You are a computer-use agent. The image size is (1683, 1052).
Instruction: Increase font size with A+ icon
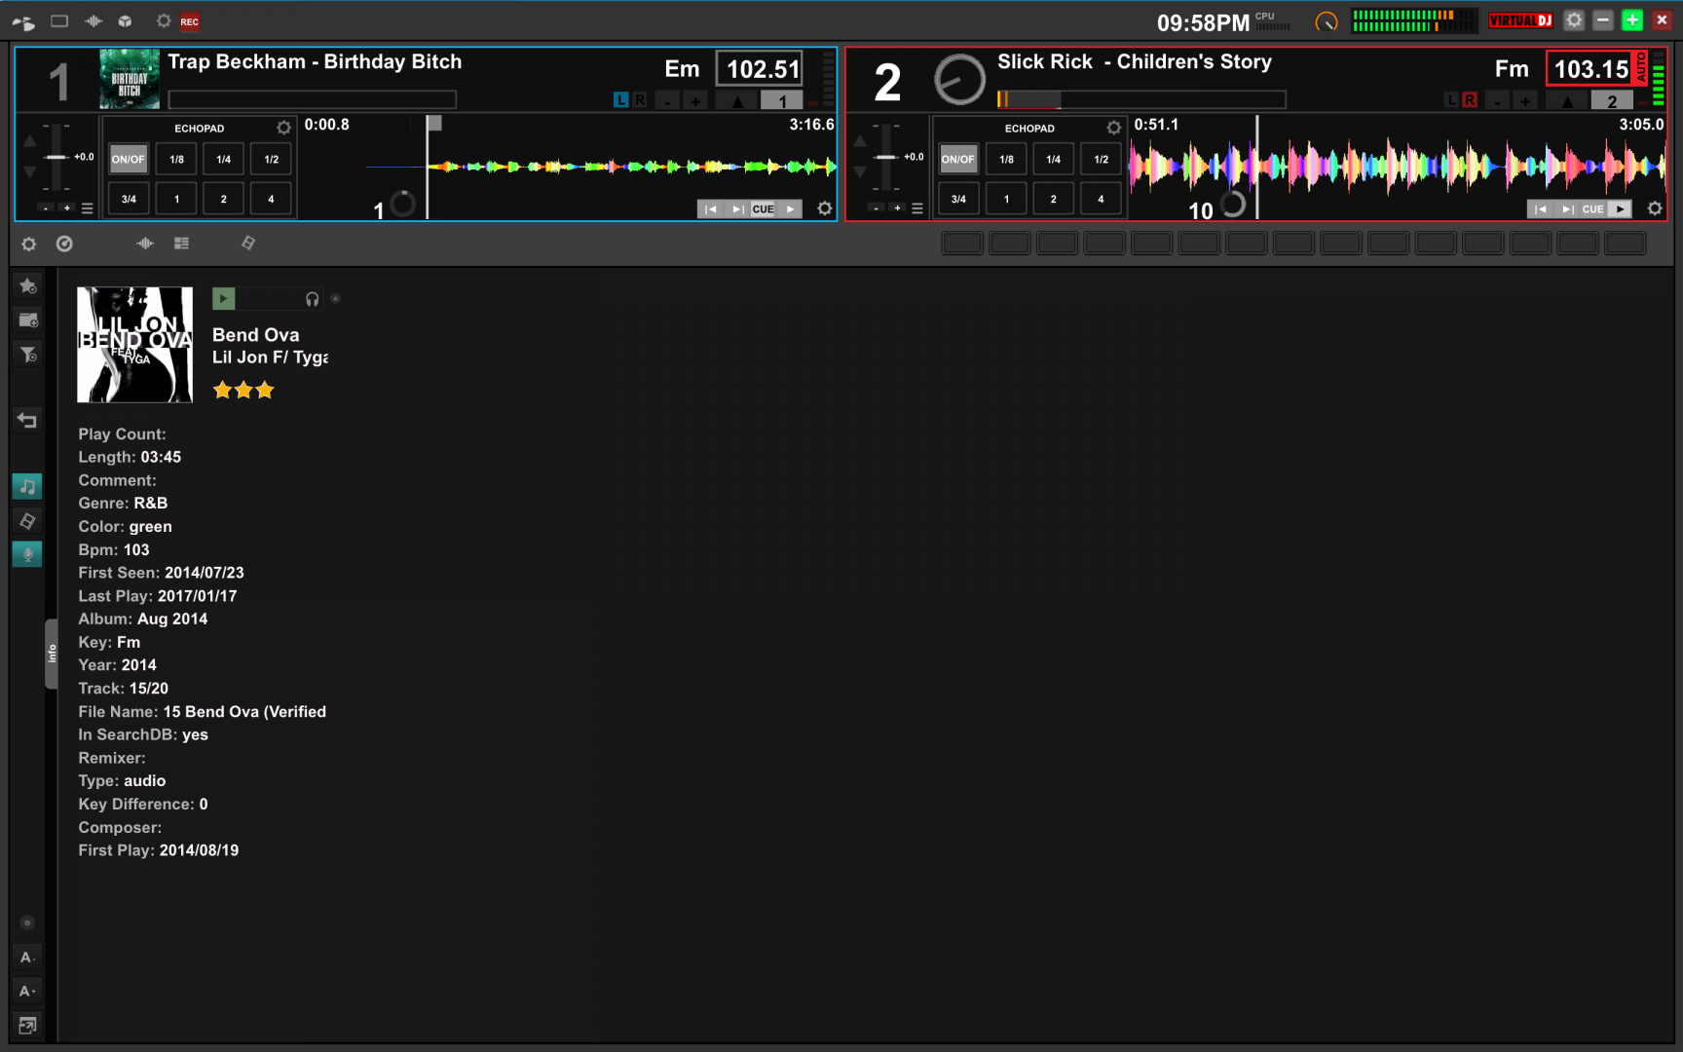pyautogui.click(x=27, y=991)
